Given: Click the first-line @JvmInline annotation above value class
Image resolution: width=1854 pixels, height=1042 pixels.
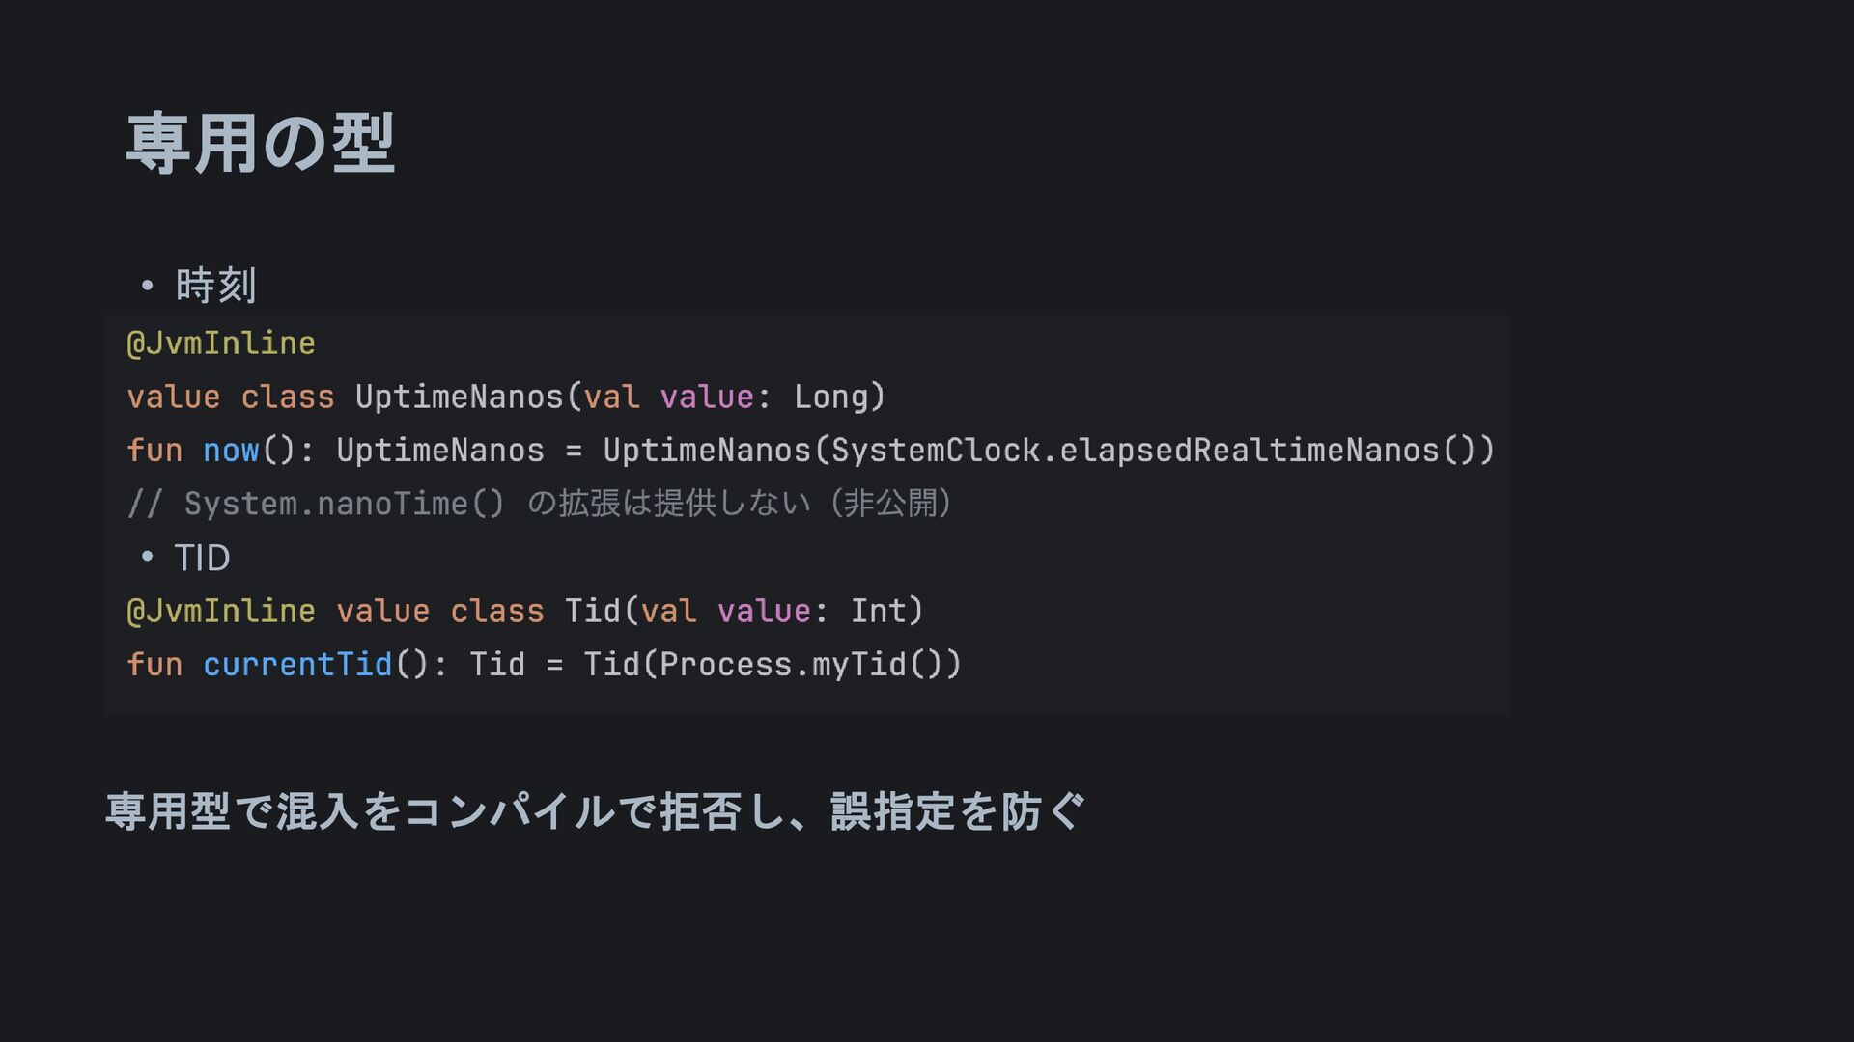Looking at the screenshot, I should coord(221,343).
